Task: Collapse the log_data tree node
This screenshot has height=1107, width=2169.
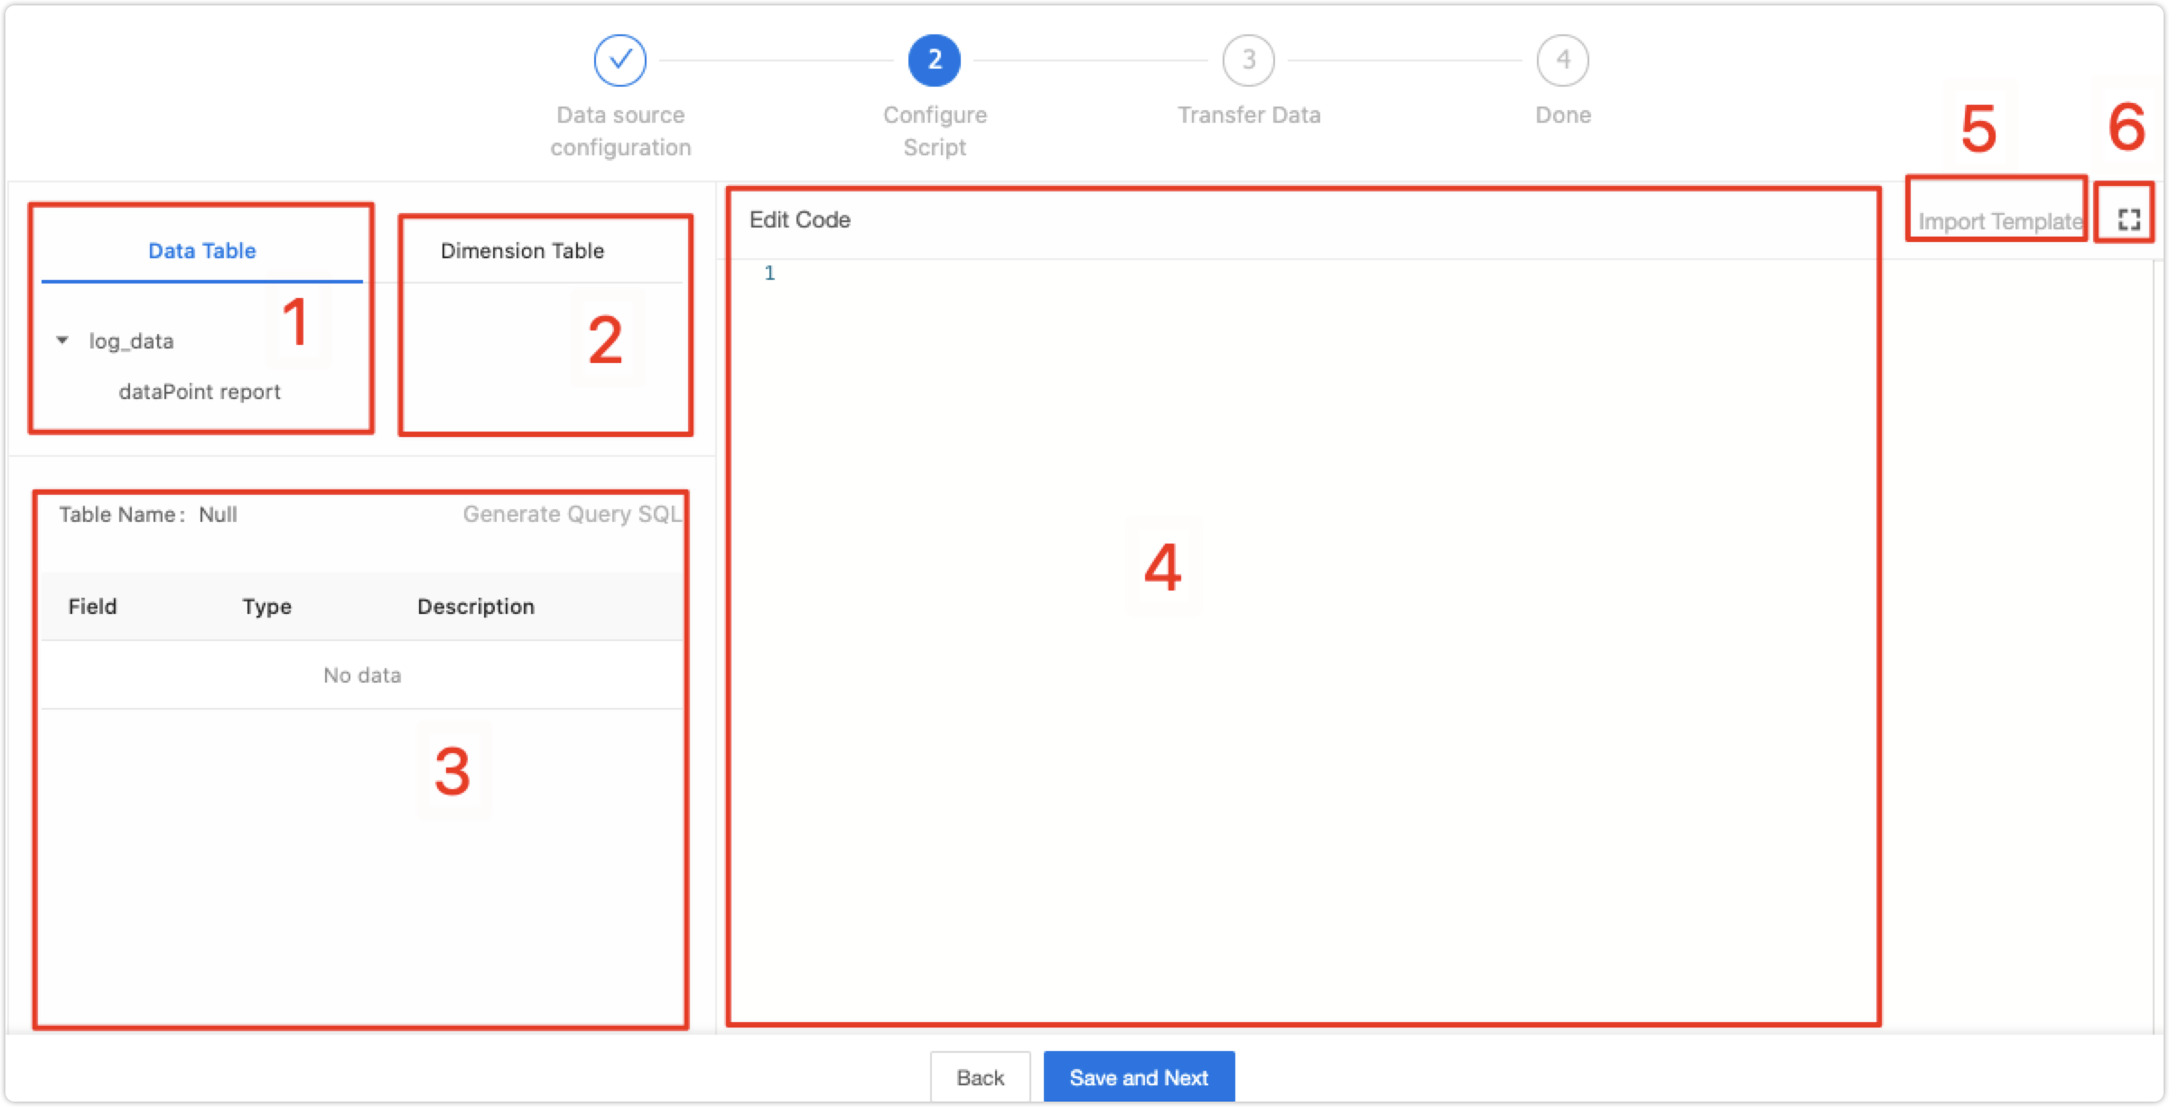Action: coord(61,340)
